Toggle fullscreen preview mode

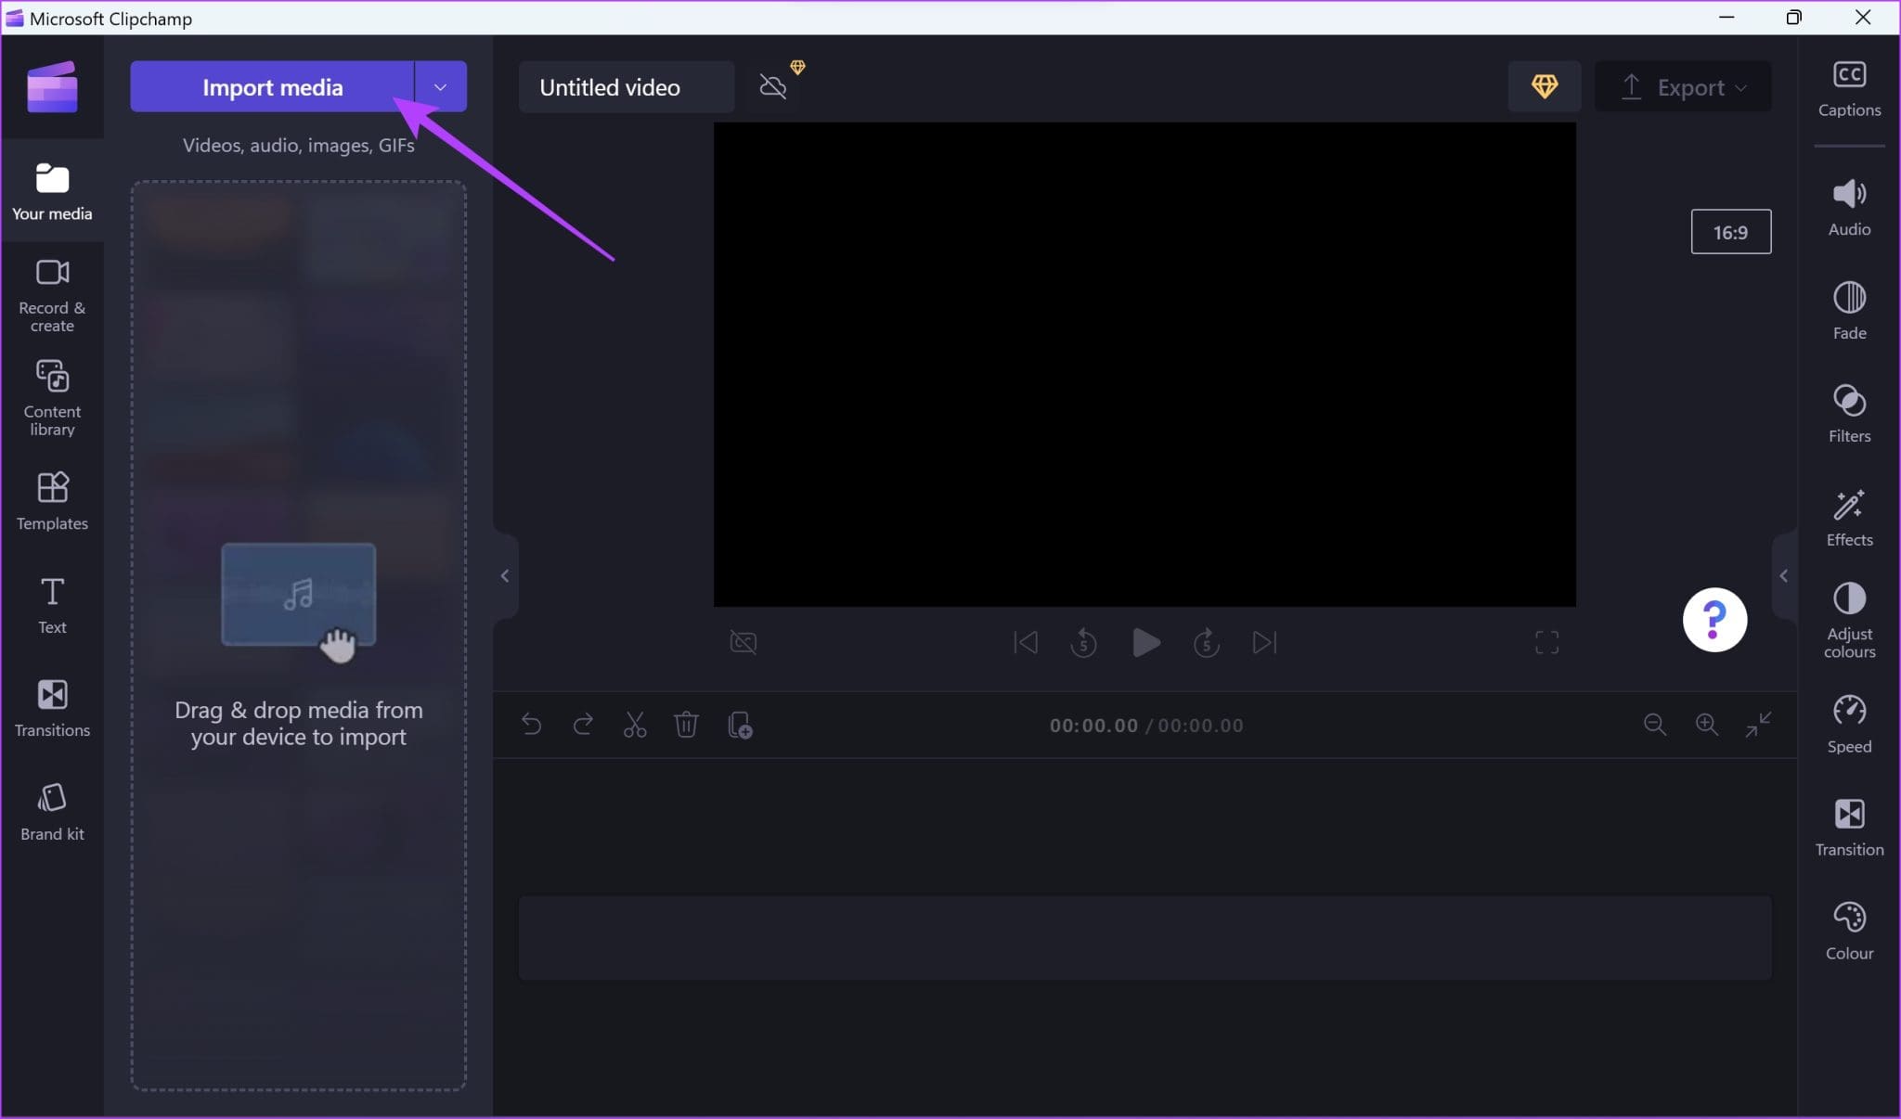pos(1546,642)
